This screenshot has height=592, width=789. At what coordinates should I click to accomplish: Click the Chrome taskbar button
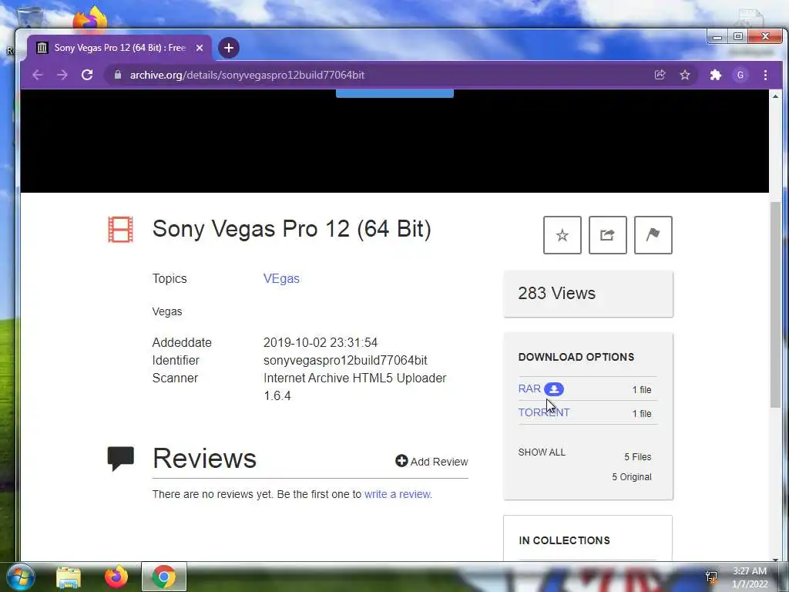[x=164, y=577]
